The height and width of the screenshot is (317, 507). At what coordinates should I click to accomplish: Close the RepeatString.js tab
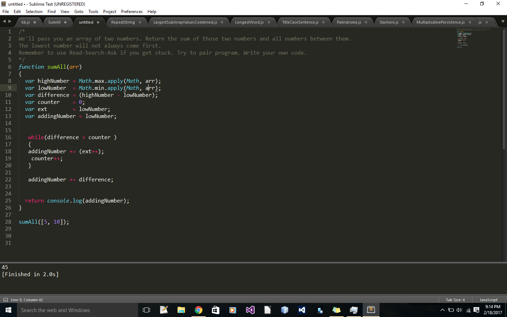140,22
